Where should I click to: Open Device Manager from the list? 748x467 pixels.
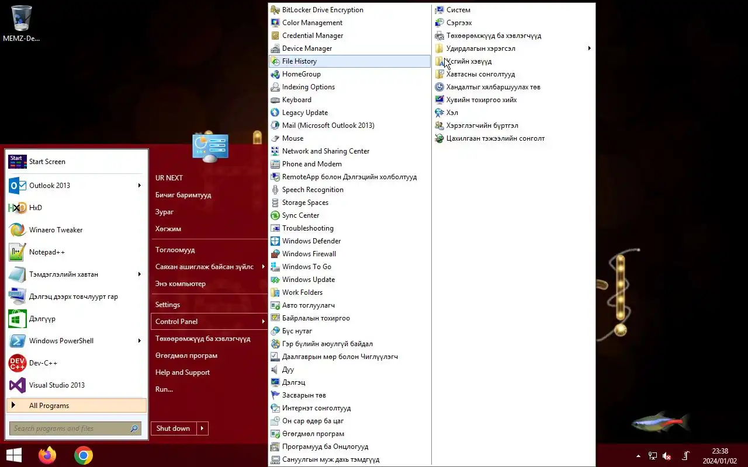coord(349,48)
